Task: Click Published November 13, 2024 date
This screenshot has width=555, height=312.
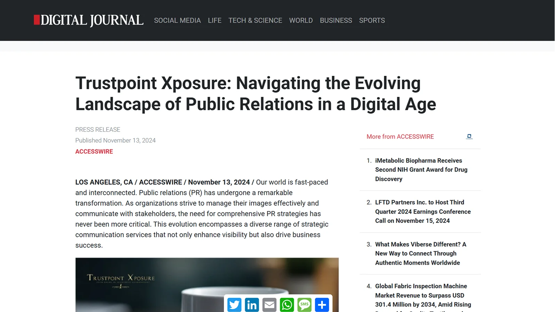Action: [x=115, y=141]
